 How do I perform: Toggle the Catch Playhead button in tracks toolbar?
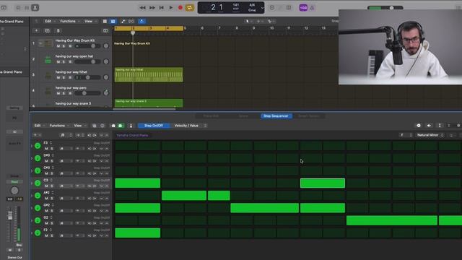tap(141, 21)
